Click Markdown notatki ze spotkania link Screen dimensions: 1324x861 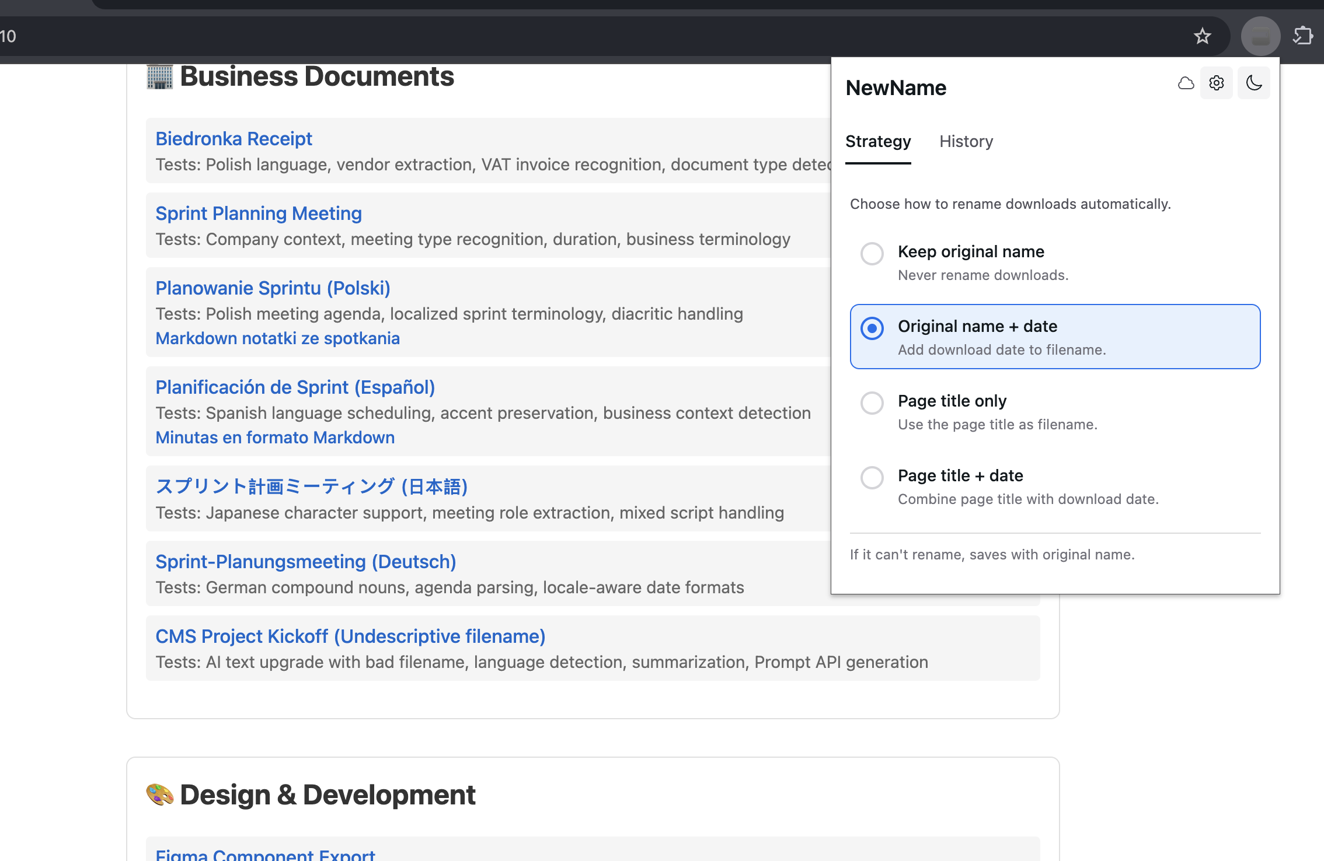pyautogui.click(x=277, y=338)
